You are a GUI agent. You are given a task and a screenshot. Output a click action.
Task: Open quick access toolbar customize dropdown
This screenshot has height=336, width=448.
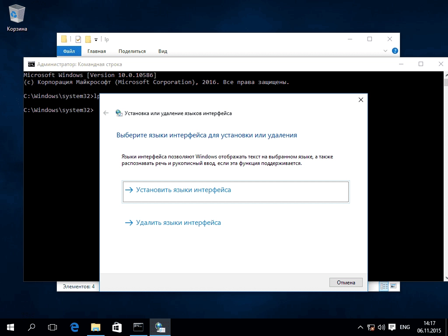96,40
